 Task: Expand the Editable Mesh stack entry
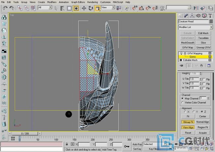tap(181, 60)
